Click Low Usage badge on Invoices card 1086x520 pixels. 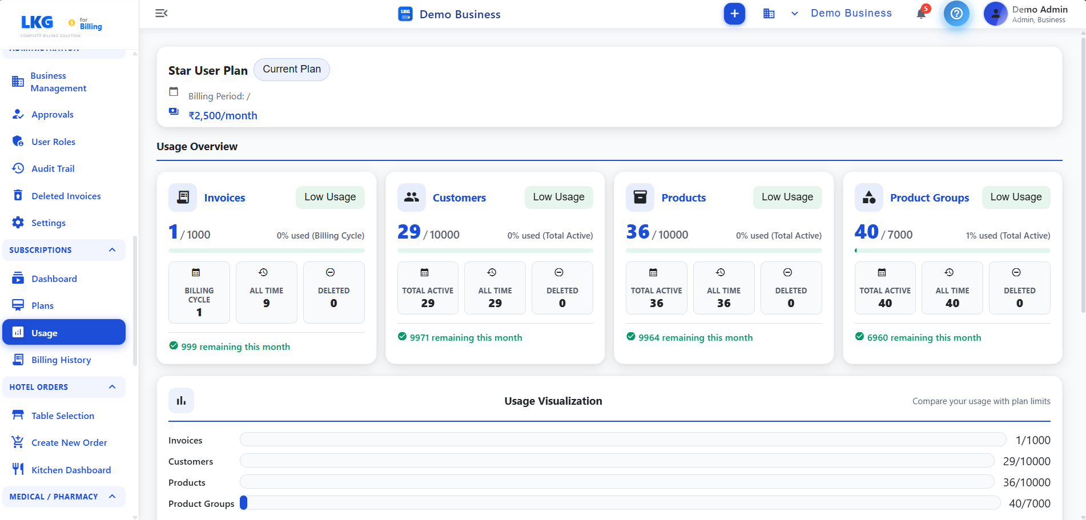(x=330, y=197)
